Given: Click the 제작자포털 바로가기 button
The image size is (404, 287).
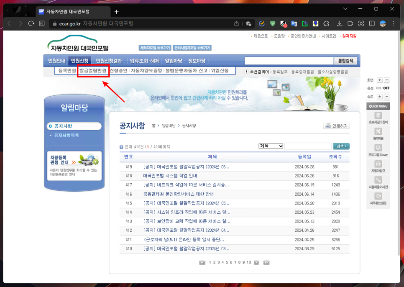Looking at the screenshot, I should tap(155, 48).
